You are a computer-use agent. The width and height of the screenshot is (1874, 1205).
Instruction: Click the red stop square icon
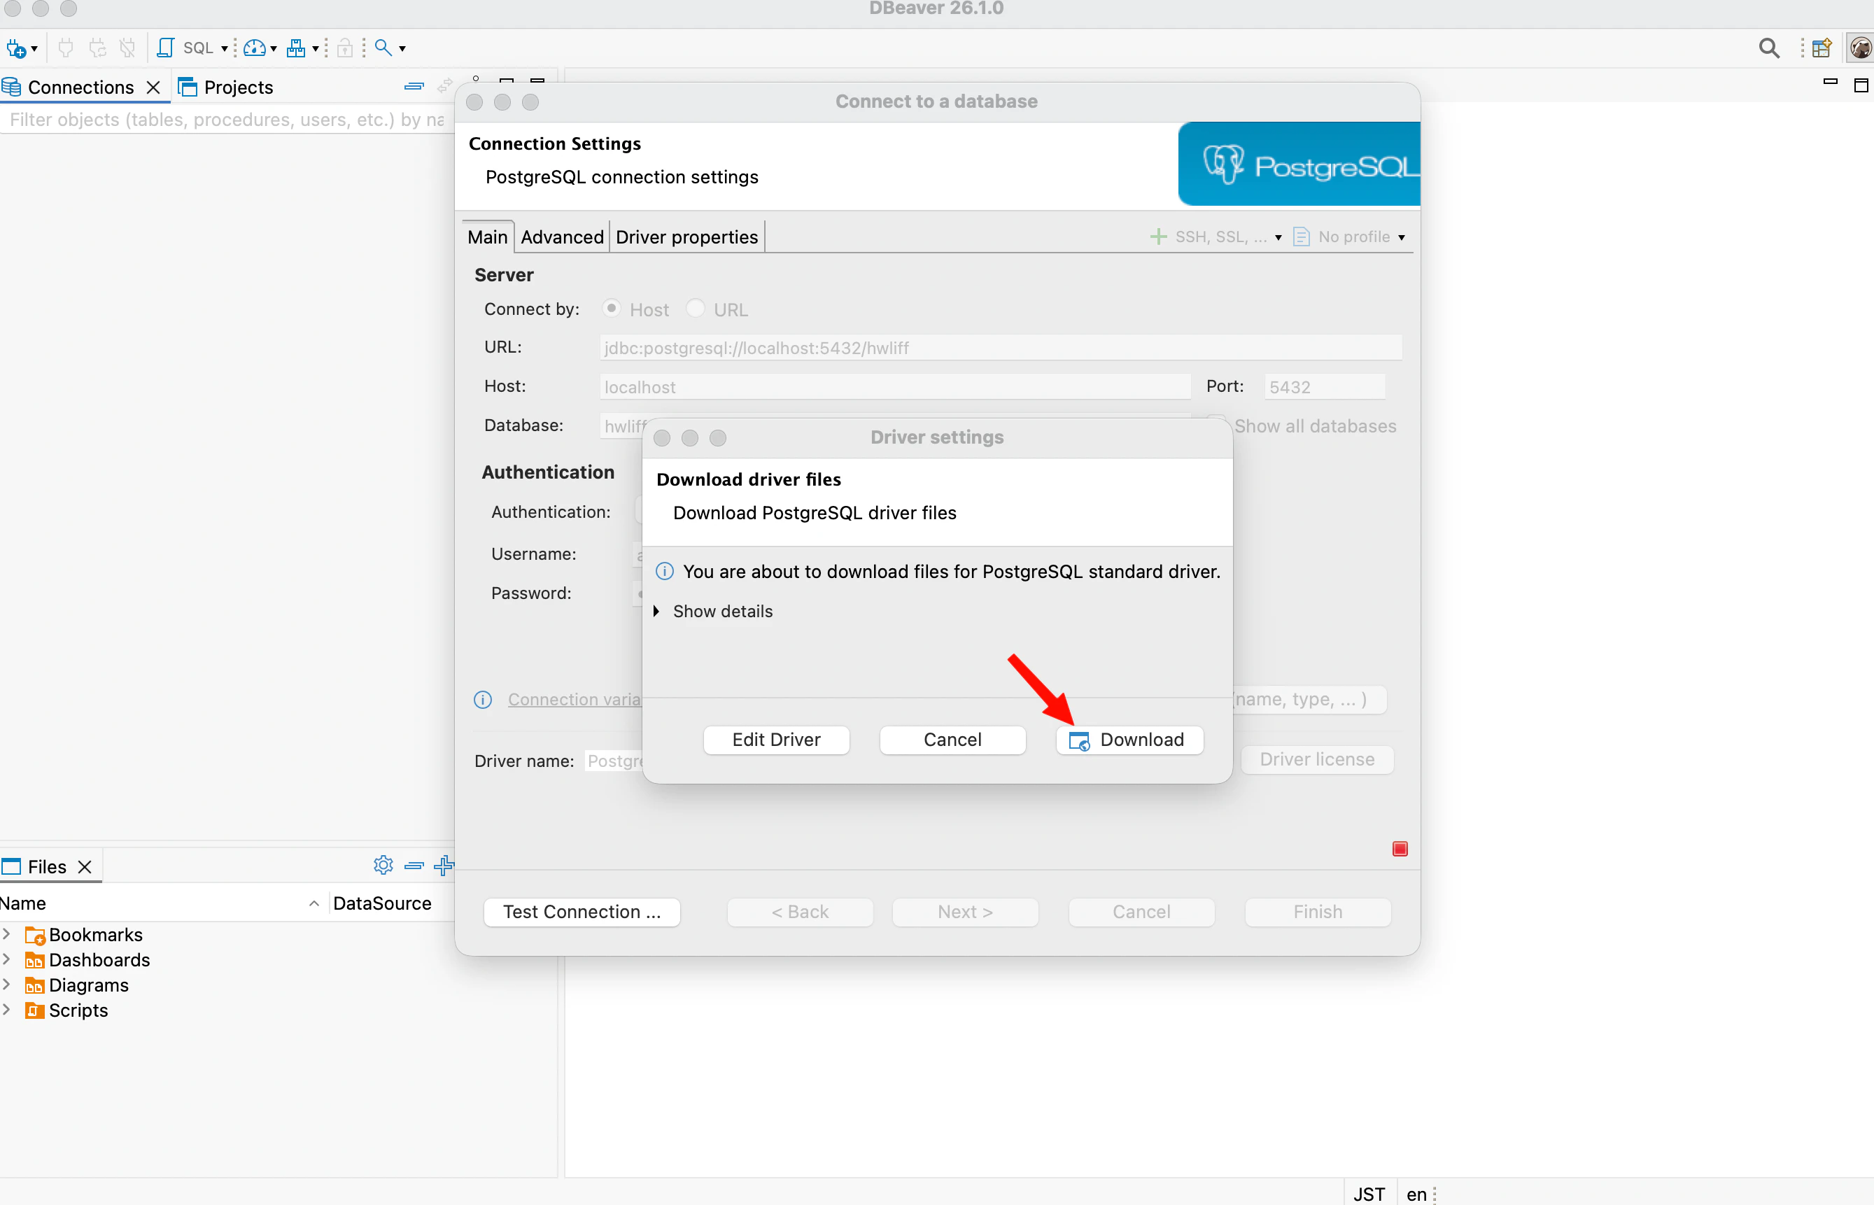(1400, 848)
